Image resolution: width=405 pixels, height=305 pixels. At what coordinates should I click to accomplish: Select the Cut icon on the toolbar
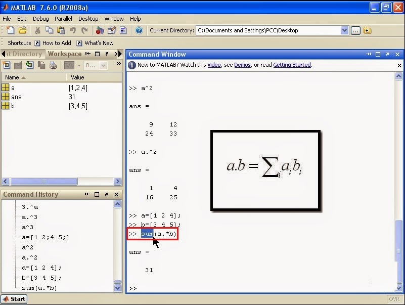click(x=37, y=30)
